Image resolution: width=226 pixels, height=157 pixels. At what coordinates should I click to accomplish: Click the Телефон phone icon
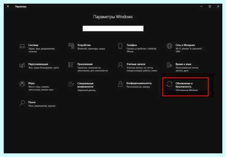[120, 46]
